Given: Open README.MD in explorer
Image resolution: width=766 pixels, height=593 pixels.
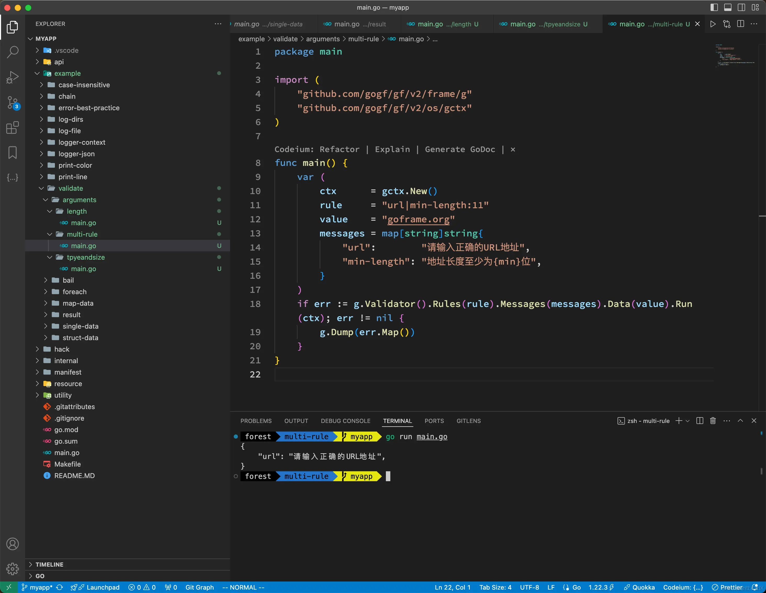Looking at the screenshot, I should pyautogui.click(x=74, y=476).
